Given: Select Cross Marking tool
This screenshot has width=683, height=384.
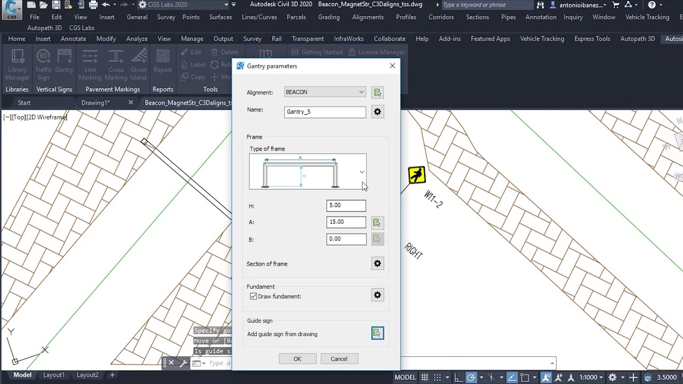Looking at the screenshot, I should 116,65.
